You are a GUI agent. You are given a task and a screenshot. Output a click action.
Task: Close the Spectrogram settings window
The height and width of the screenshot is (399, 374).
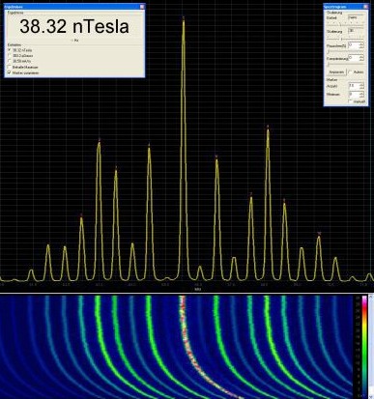[366, 7]
